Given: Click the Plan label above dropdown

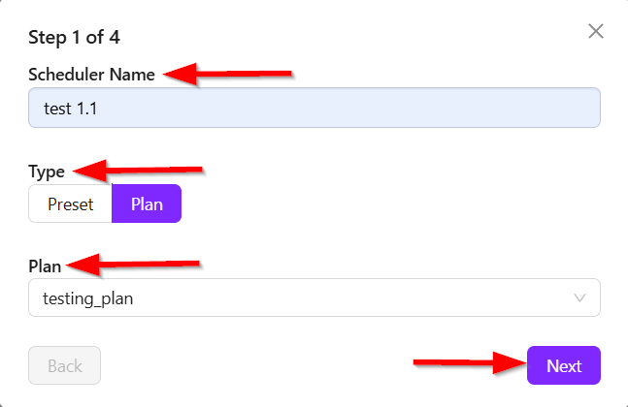Looking at the screenshot, I should pos(45,266).
